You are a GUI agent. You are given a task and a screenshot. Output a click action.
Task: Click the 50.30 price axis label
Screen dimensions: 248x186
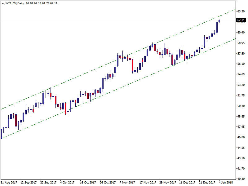(x=241, y=106)
